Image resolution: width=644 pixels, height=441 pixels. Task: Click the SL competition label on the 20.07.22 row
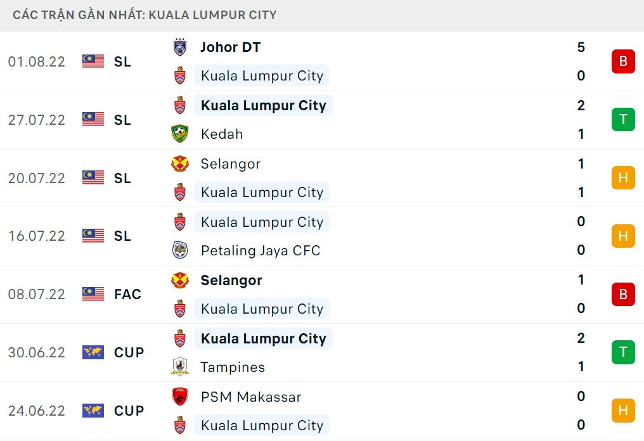[x=122, y=178]
